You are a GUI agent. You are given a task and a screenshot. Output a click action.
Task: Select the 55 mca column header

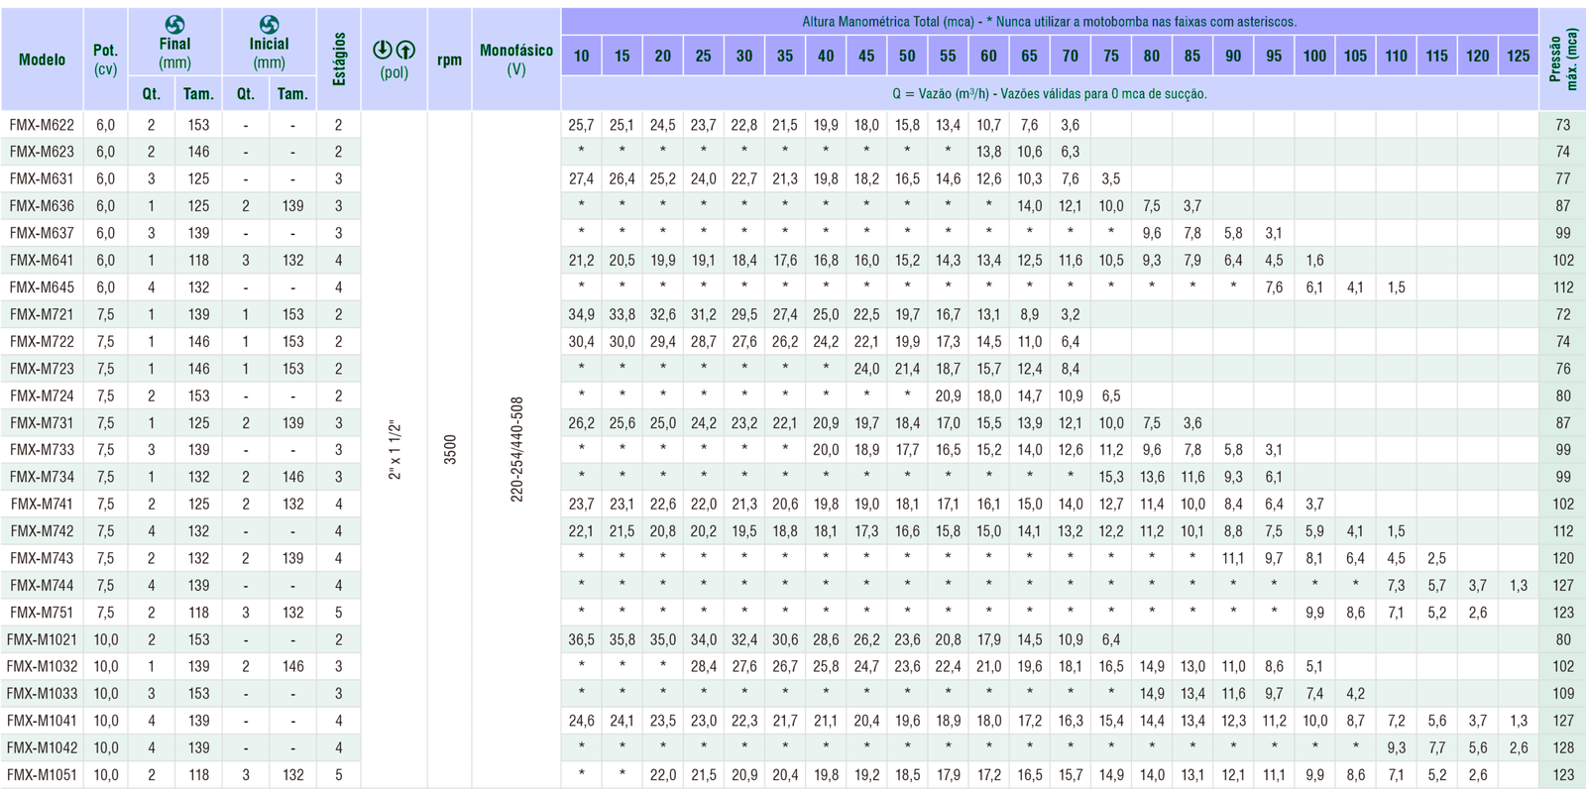click(x=948, y=56)
